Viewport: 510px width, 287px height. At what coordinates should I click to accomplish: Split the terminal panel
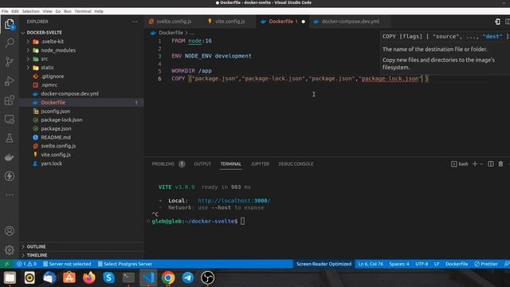coord(491,163)
